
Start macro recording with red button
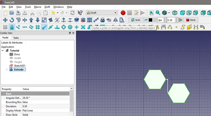click(x=123, y=13)
